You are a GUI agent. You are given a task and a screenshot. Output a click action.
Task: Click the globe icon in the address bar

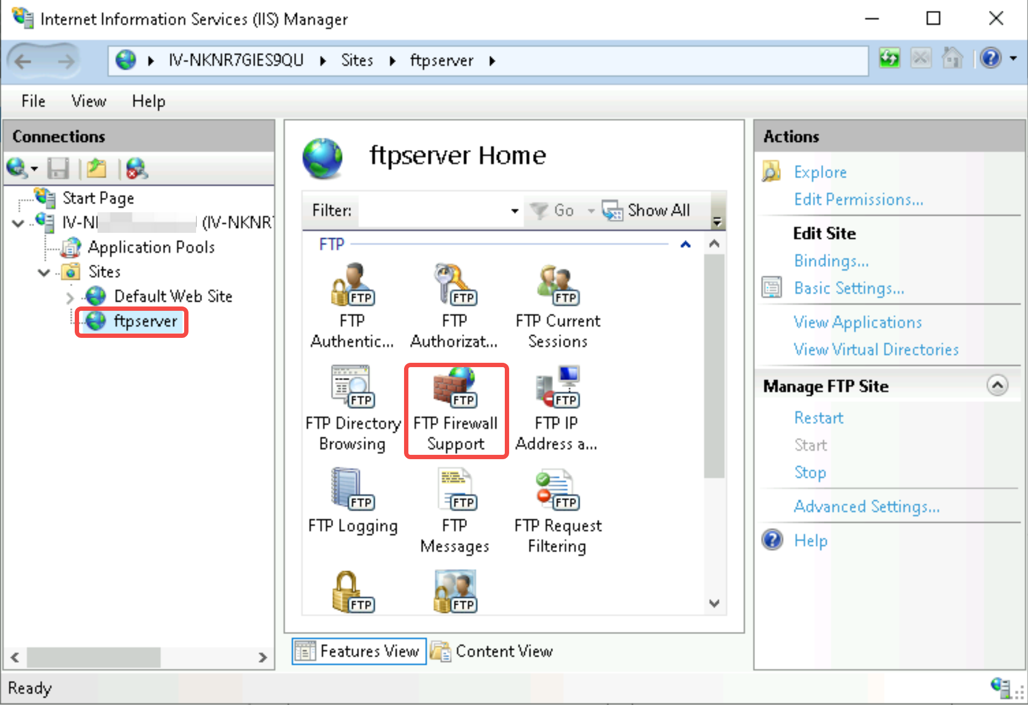126,60
